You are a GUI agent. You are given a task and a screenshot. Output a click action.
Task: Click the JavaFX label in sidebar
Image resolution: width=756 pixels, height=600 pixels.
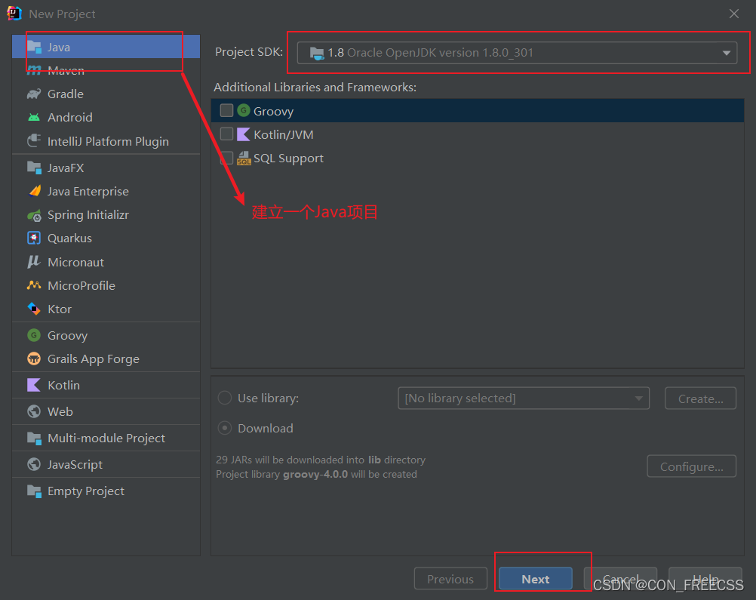click(66, 168)
